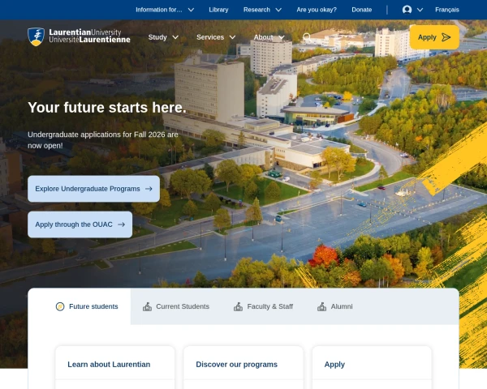Click the Are you okay? link
The height and width of the screenshot is (389, 487).
point(317,10)
